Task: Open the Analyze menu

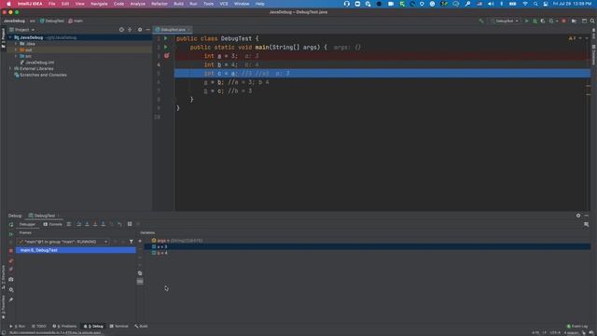Action: tap(138, 4)
